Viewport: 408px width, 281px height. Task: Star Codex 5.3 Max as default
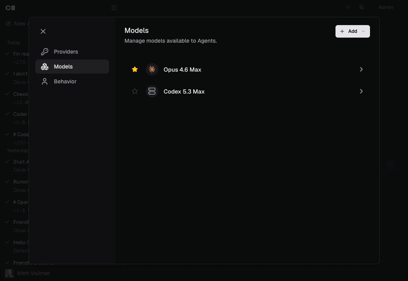(135, 91)
